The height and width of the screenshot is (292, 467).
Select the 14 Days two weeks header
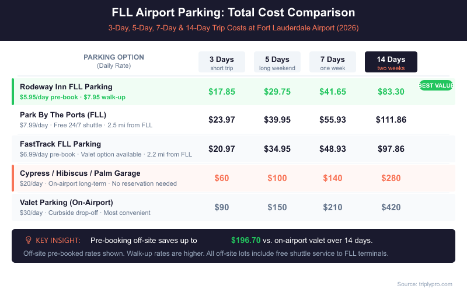(391, 62)
